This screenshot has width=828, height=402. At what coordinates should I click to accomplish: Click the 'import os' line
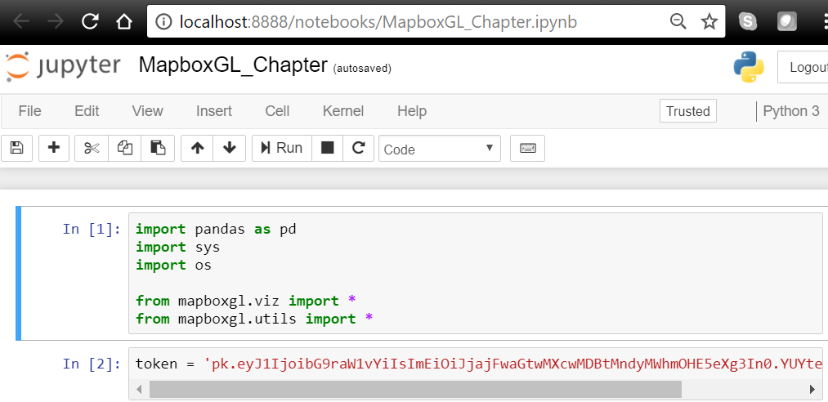(x=173, y=265)
